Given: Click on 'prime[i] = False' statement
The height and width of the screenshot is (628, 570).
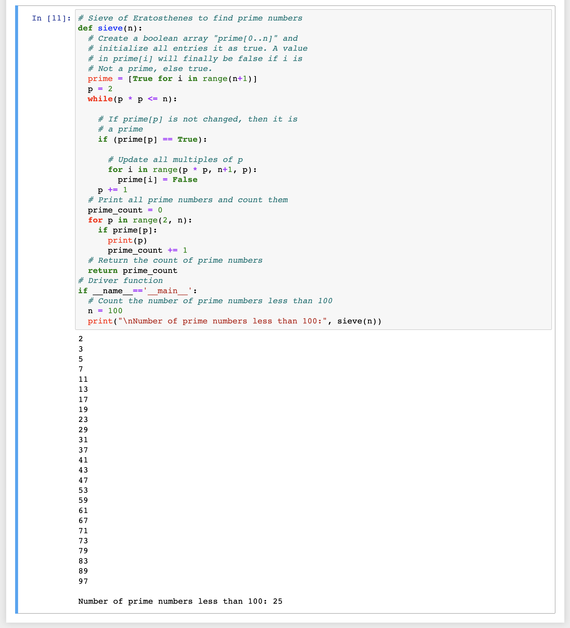Looking at the screenshot, I should click(x=157, y=180).
